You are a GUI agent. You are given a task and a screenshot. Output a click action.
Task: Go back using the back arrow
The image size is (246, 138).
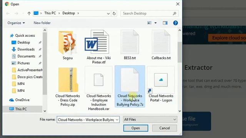(8, 13)
